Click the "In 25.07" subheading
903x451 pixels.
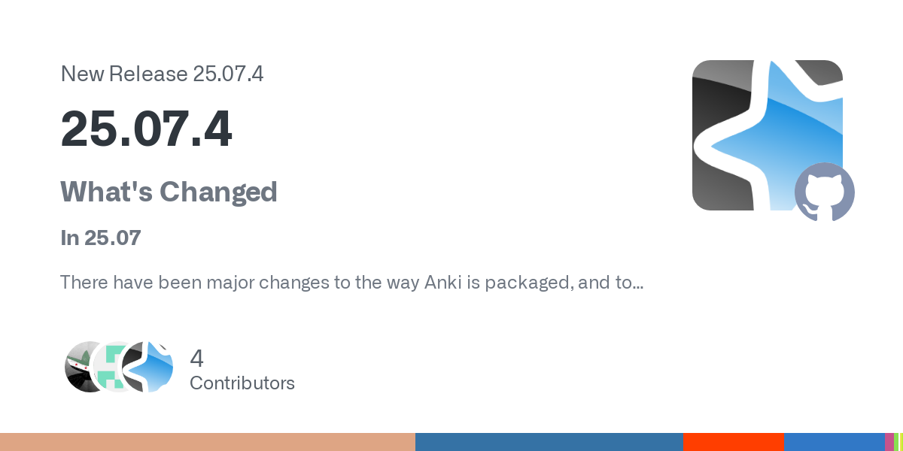click(101, 238)
